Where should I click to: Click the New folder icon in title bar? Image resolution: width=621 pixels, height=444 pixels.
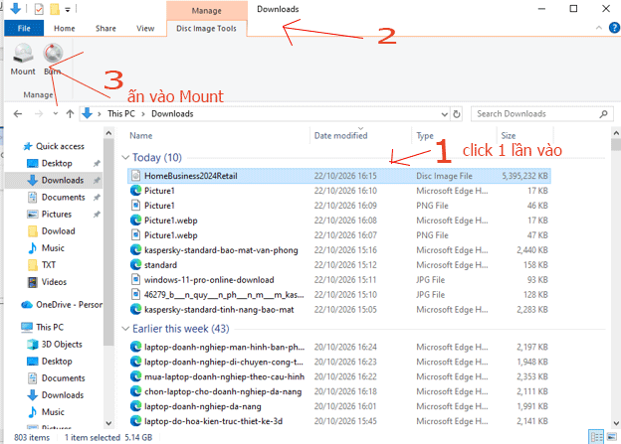(x=55, y=9)
